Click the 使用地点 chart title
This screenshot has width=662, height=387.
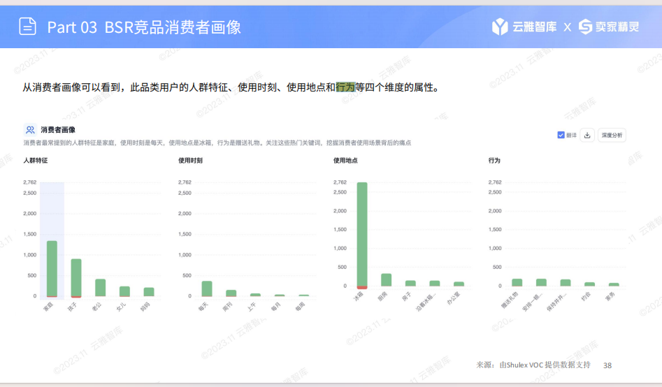tap(345, 161)
